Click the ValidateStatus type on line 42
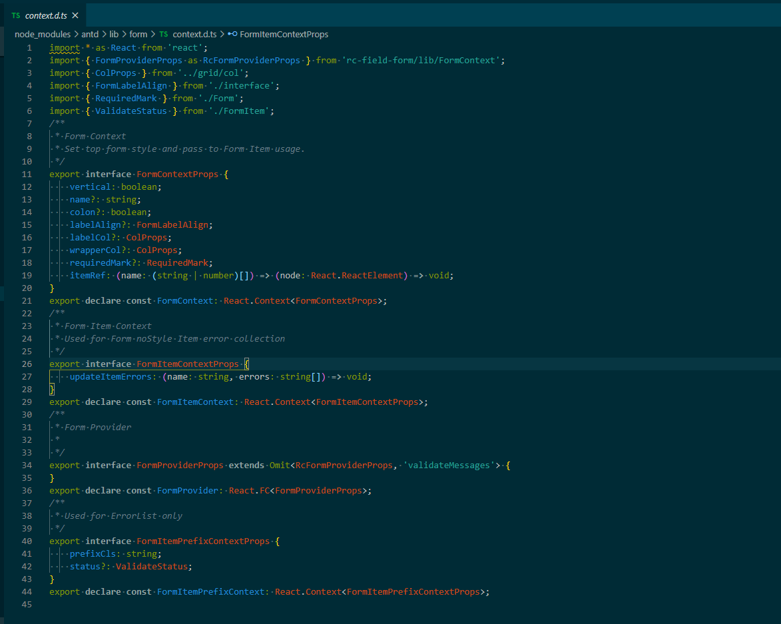This screenshot has width=781, height=624. tap(153, 567)
